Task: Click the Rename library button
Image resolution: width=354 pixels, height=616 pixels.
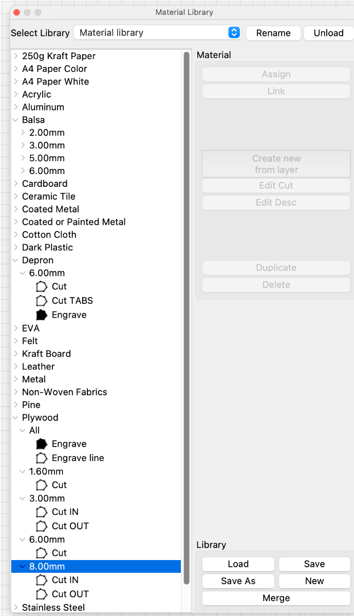Action: coord(273,33)
